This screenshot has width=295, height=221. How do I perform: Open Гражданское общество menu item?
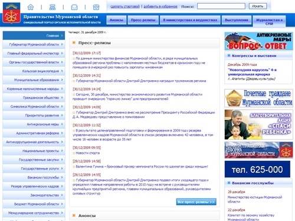coord(34,98)
